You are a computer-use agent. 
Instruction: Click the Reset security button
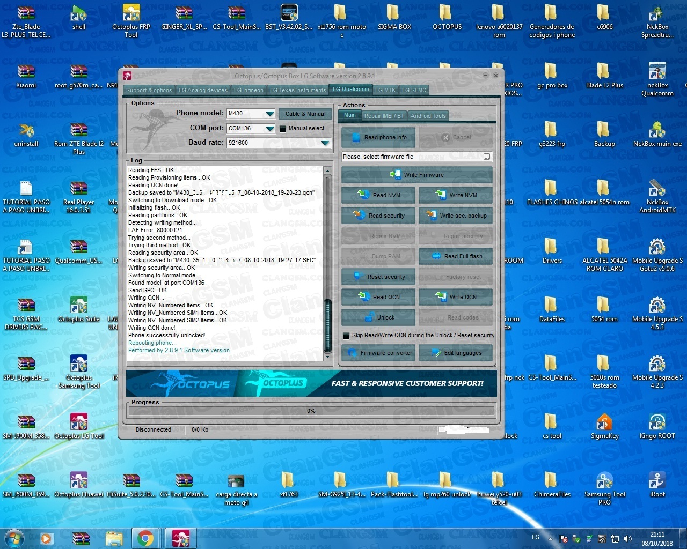378,277
